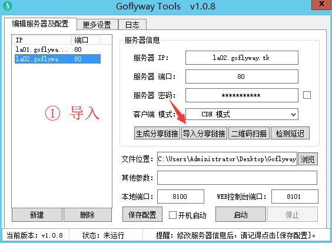The image size is (332, 243).
Task: Toggle the show-password checkbox
Action: (307, 95)
